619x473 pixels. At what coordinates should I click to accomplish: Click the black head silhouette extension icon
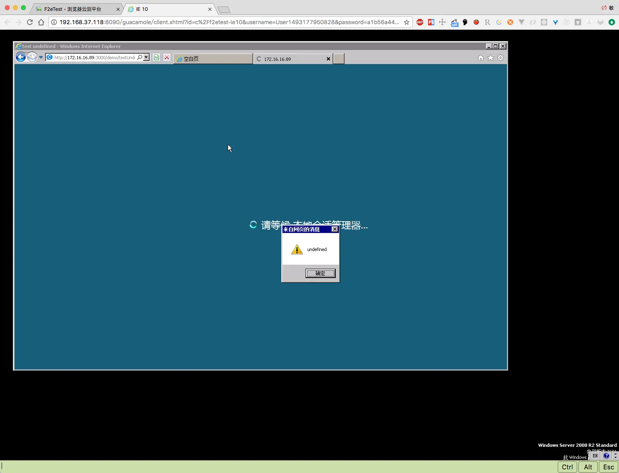[465, 22]
